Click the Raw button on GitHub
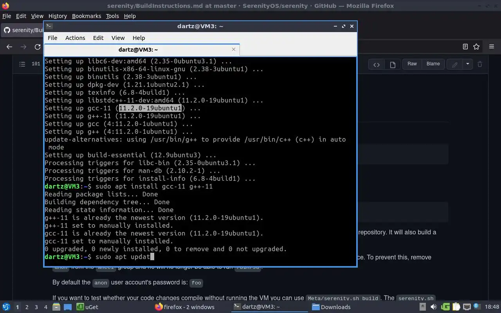The width and height of the screenshot is (501, 313). [x=412, y=64]
